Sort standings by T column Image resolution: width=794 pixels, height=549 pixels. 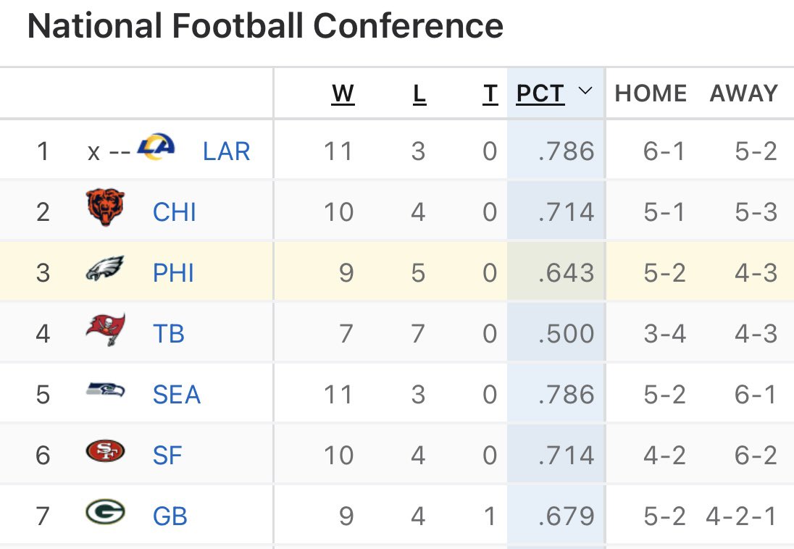[490, 93]
